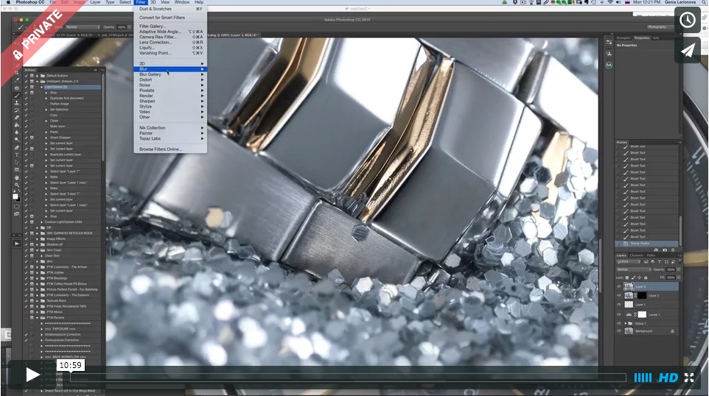Play the video

click(x=32, y=375)
